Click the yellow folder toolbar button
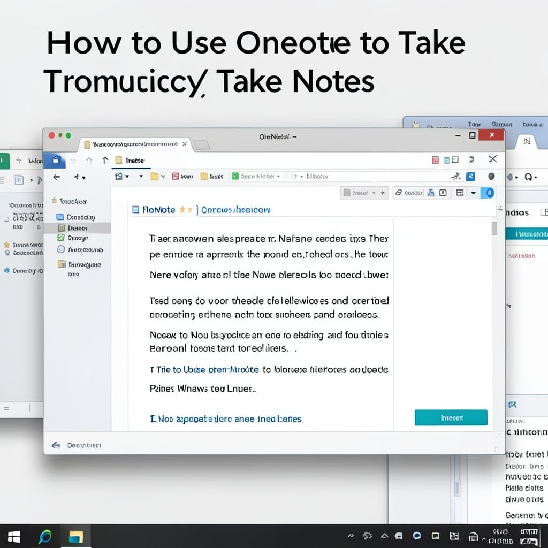The width and height of the screenshot is (548, 548). (212, 176)
